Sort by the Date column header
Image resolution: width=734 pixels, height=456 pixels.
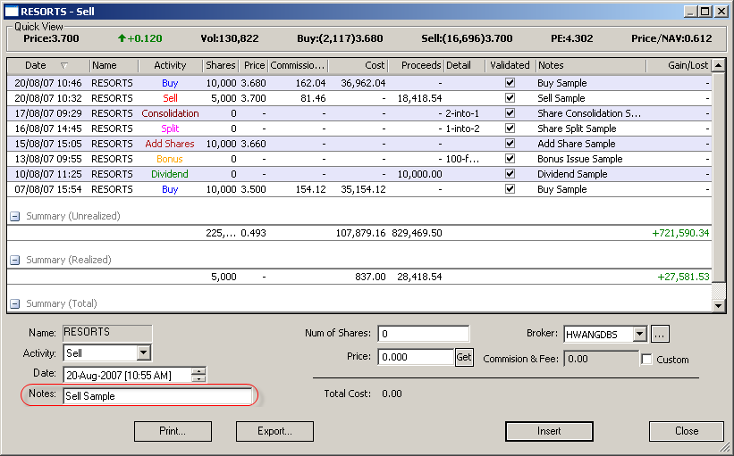[x=47, y=65]
